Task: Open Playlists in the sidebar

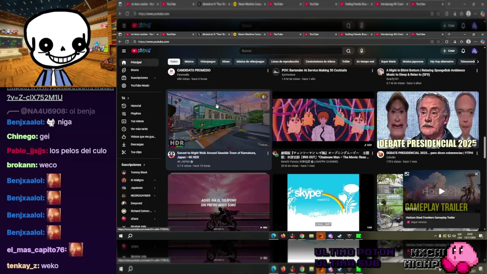Action: (138, 113)
